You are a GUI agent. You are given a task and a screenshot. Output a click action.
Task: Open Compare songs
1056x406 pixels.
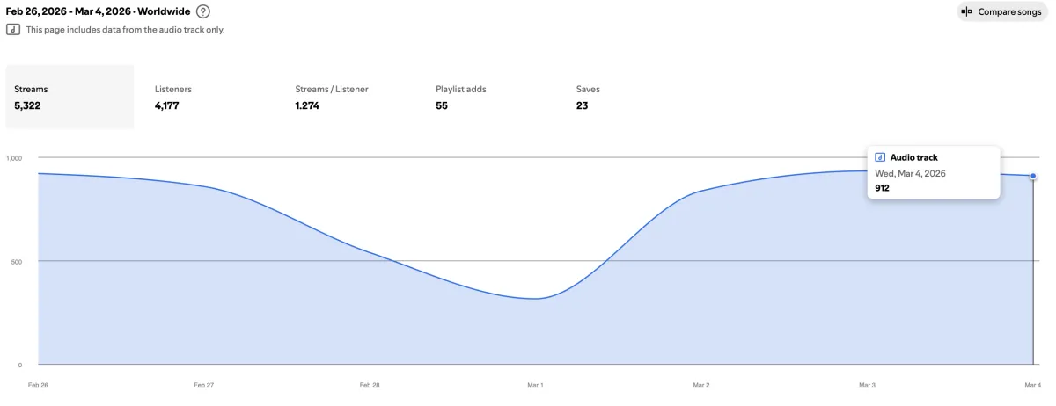pos(1002,11)
